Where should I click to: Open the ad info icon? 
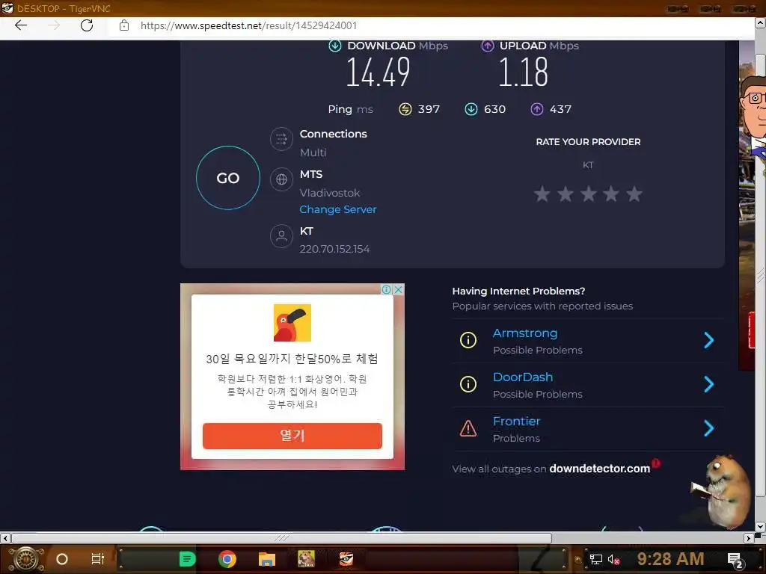click(387, 289)
